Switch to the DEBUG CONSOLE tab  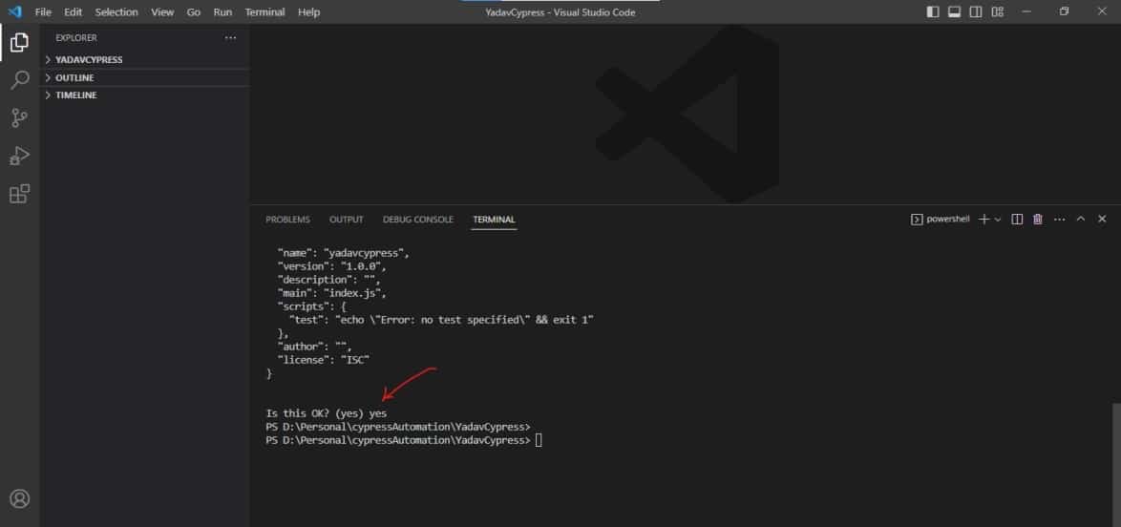click(x=418, y=220)
